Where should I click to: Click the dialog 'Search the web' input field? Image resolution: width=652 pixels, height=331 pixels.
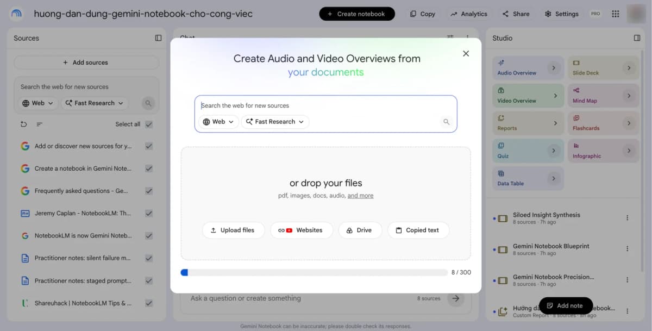tap(326, 105)
